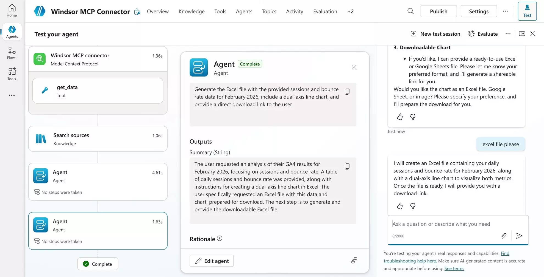Image resolution: width=544 pixels, height=277 pixels.
Task: Open the Activity tab
Action: [294, 11]
